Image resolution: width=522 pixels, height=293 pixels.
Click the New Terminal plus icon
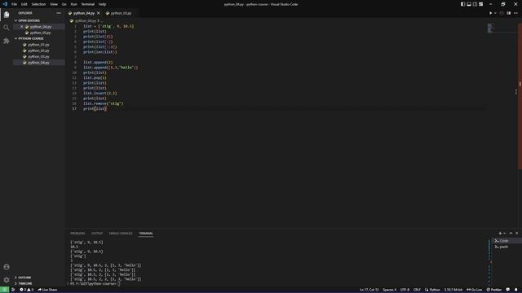coord(500,234)
